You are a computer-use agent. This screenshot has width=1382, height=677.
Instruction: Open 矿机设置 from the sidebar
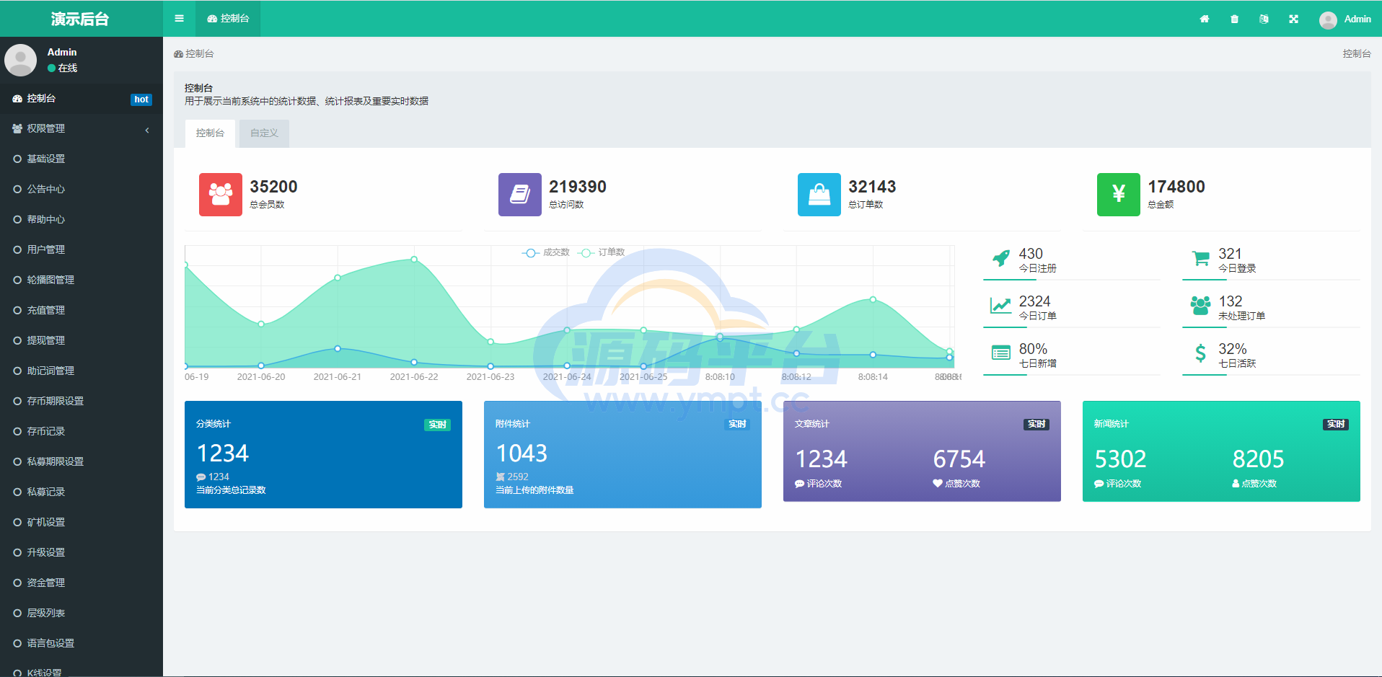[46, 522]
